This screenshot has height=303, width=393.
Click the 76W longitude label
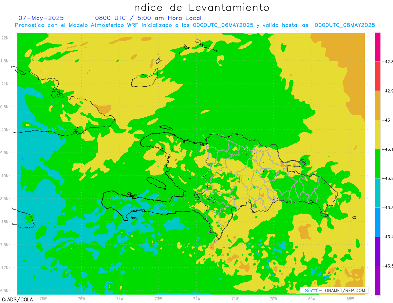click(x=43, y=298)
